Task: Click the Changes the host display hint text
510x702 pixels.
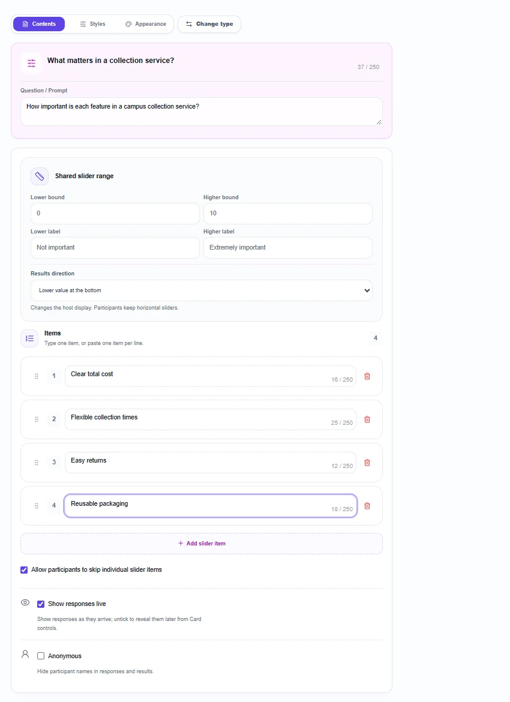Action: 104,308
